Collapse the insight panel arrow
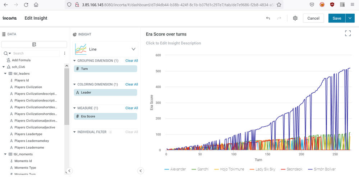Viewport: 359px width, 177px height. click(x=141, y=171)
